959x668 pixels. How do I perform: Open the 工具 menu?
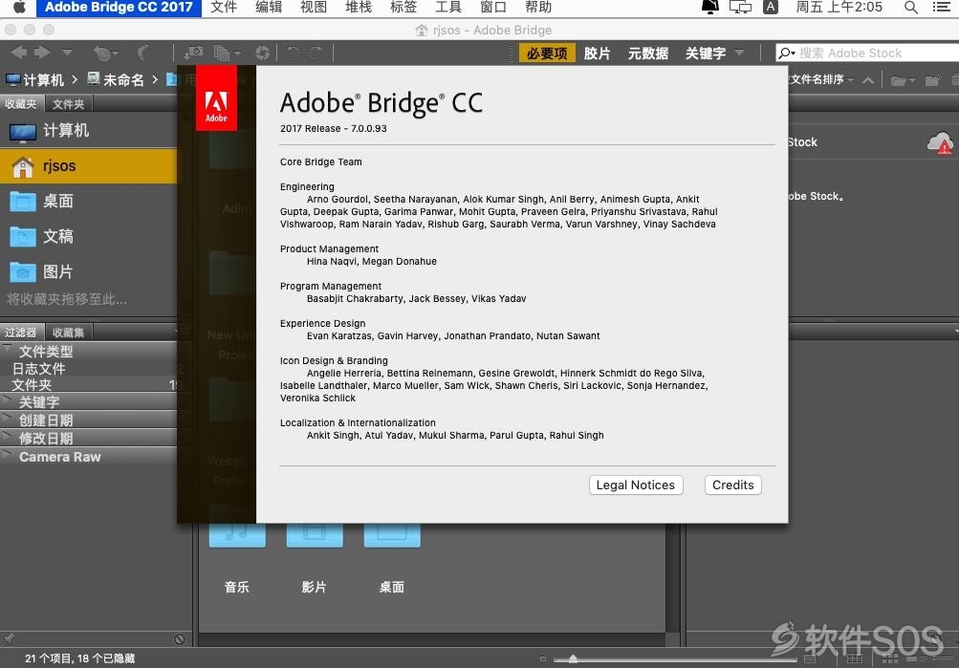(x=448, y=8)
